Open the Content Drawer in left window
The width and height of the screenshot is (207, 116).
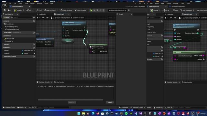(x=9, y=107)
